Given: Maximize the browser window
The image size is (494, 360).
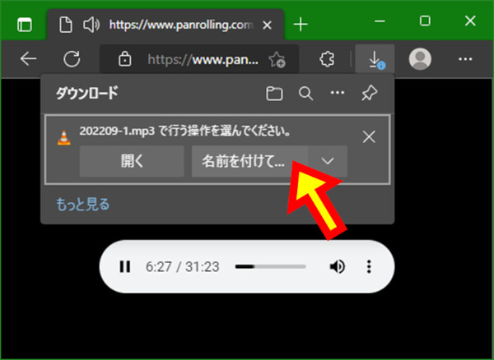Looking at the screenshot, I should tap(425, 21).
